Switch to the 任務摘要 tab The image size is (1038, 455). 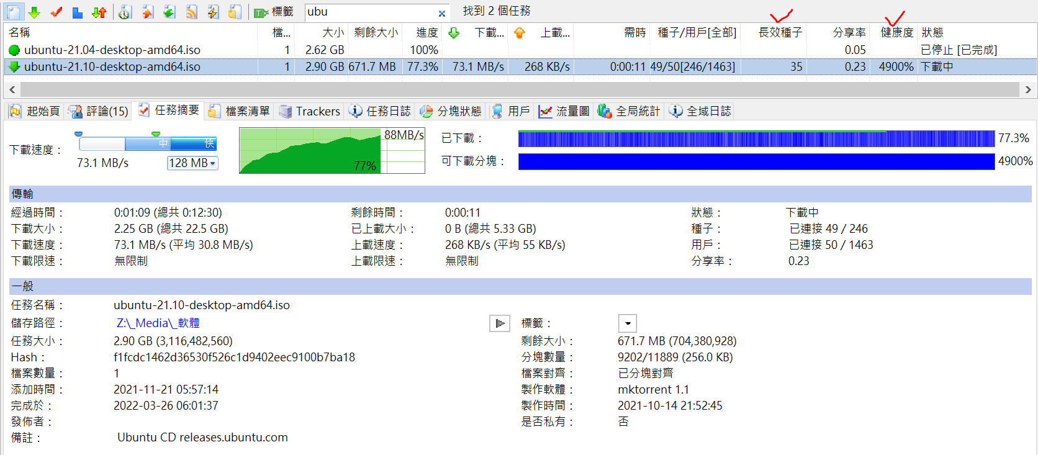169,110
